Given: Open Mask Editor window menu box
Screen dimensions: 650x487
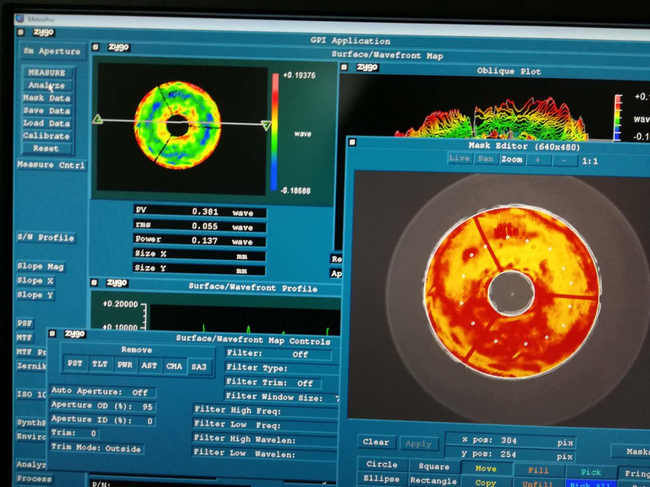Looking at the screenshot, I should (x=353, y=142).
